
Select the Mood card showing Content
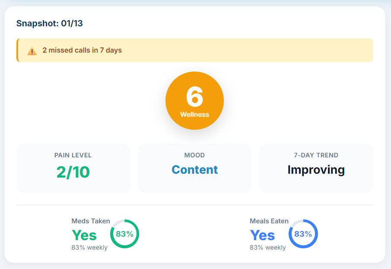pos(194,168)
